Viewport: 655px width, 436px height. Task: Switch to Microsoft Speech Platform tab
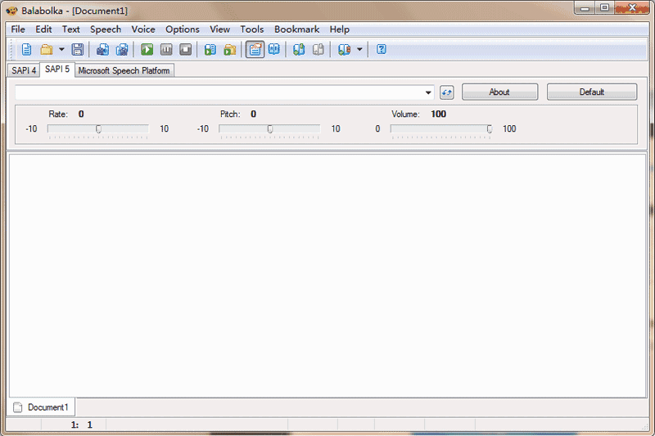pyautogui.click(x=124, y=70)
